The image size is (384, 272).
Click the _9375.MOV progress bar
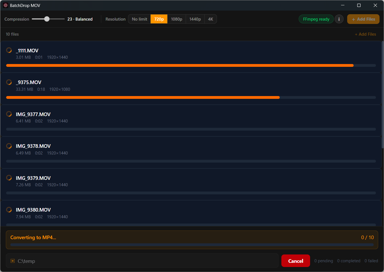(x=191, y=97)
